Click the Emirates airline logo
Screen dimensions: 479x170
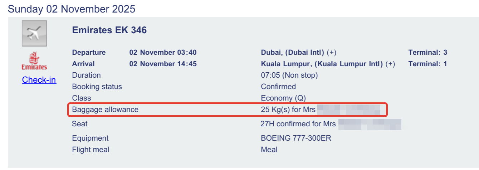point(34,61)
